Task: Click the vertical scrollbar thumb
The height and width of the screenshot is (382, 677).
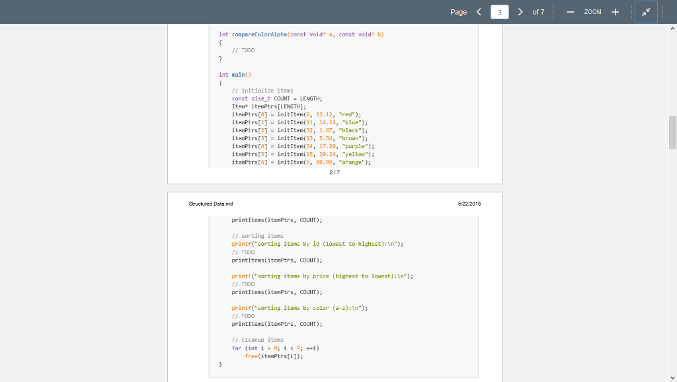Action: pyautogui.click(x=672, y=132)
